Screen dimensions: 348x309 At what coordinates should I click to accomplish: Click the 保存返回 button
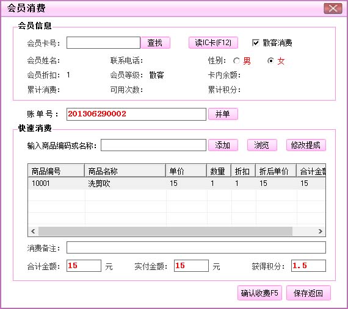[308, 293]
